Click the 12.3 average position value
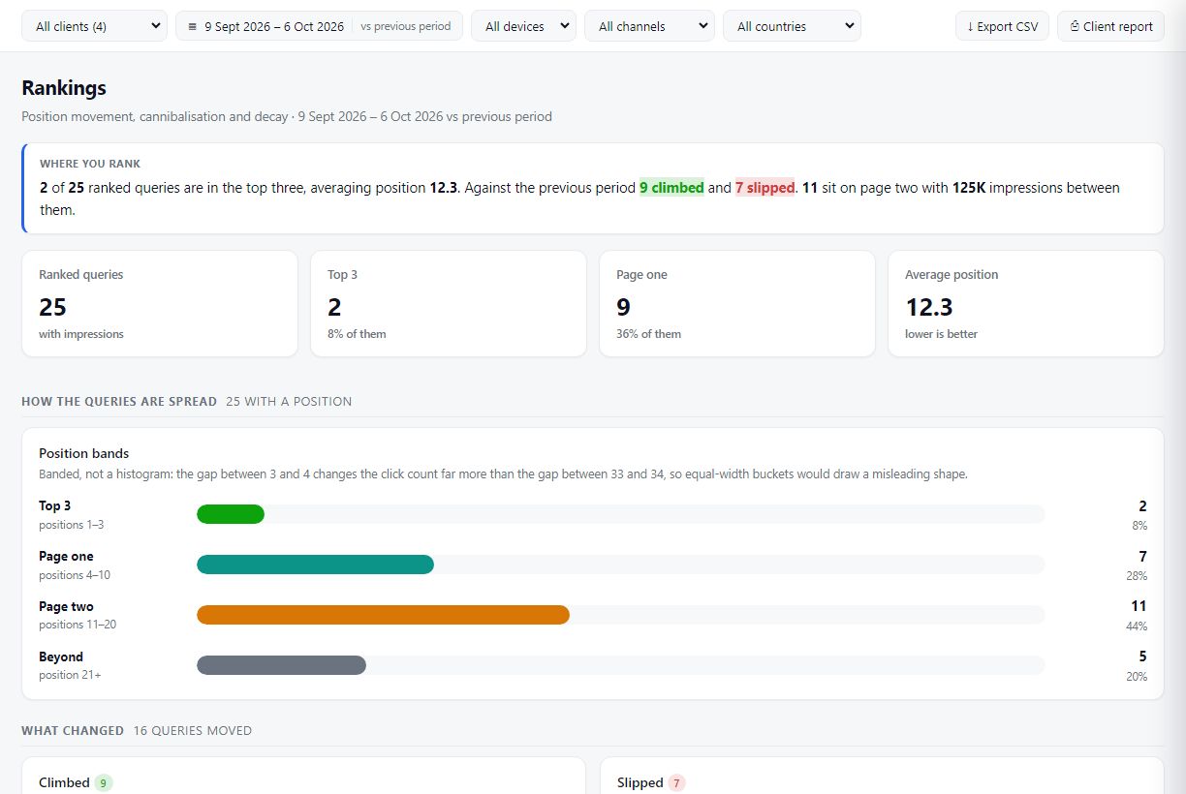Screen dimensions: 1186x794 (x=929, y=307)
